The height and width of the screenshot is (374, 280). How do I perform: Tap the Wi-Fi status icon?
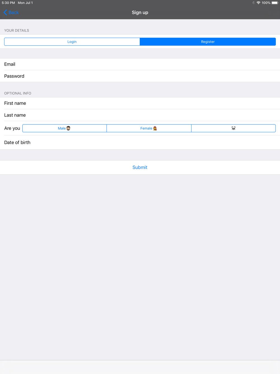[x=258, y=3]
